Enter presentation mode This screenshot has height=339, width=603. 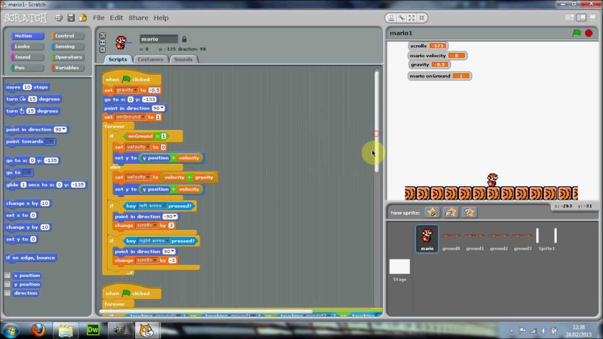pyautogui.click(x=593, y=18)
